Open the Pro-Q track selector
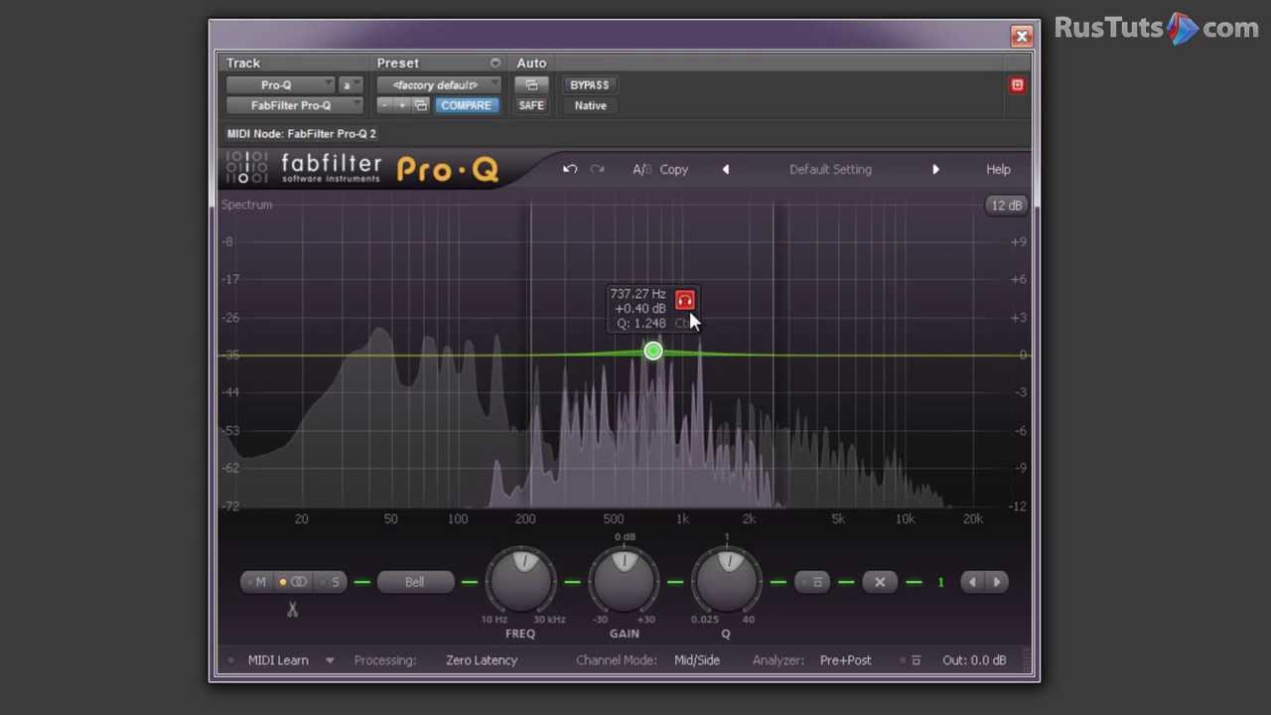Screen dimensions: 1271x715 coord(280,85)
